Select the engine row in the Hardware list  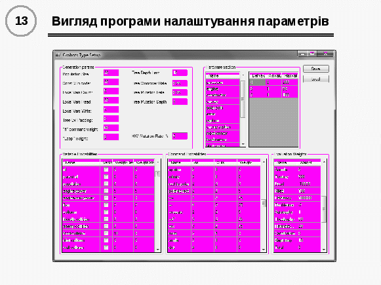222,89
